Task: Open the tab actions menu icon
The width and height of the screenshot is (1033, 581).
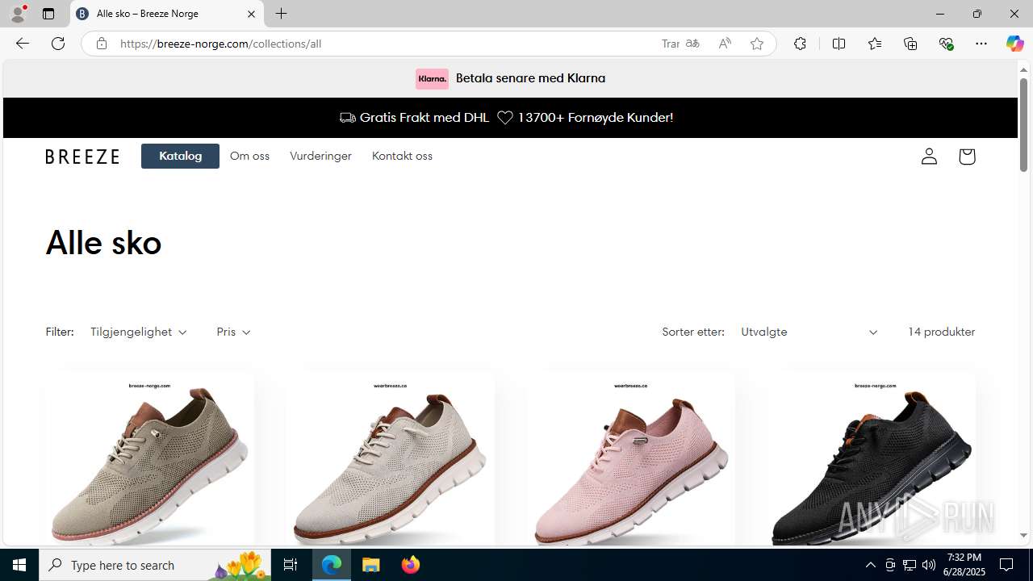Action: point(48,14)
